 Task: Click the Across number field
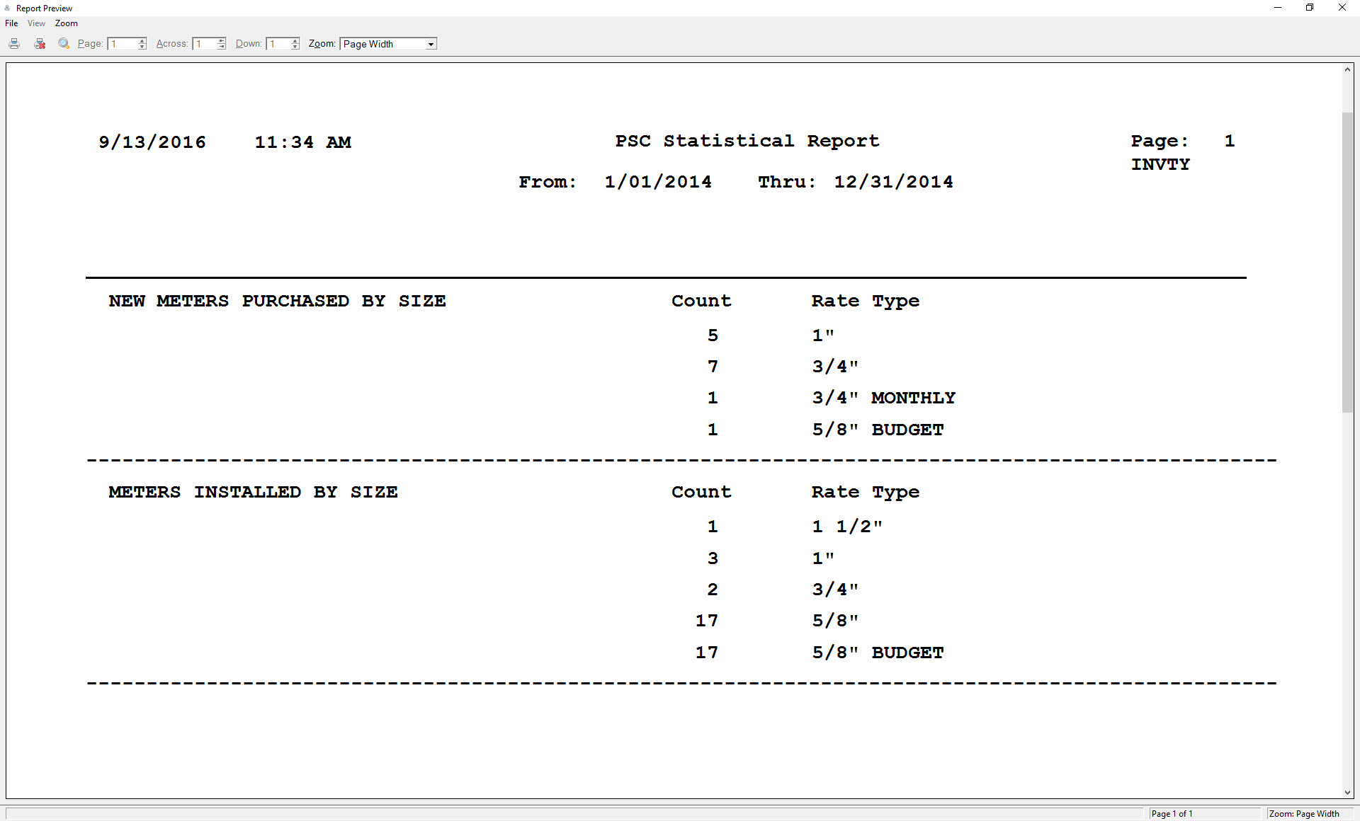[x=205, y=44]
